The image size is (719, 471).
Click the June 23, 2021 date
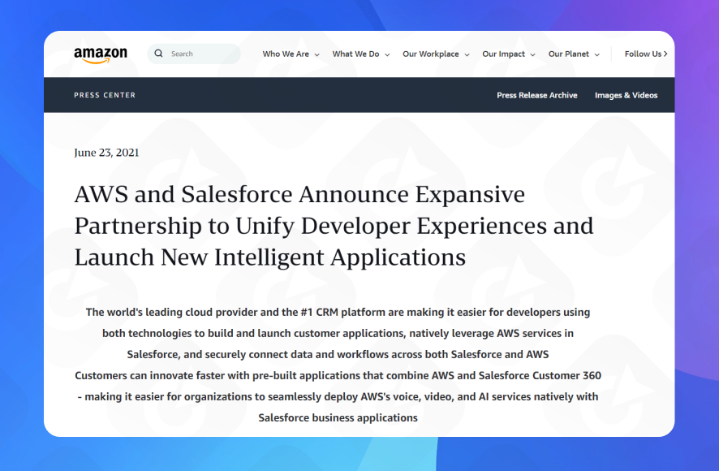[x=106, y=153]
